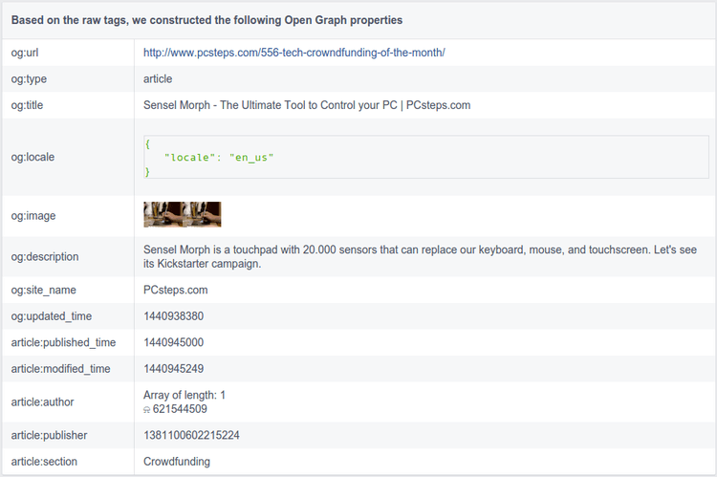Click the og:description property label

pos(45,256)
